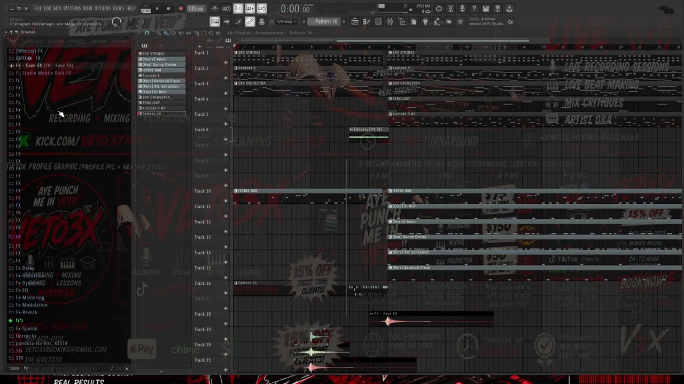Open the OPTIONS menu
The width and height of the screenshot is (684, 384).
pos(102,9)
